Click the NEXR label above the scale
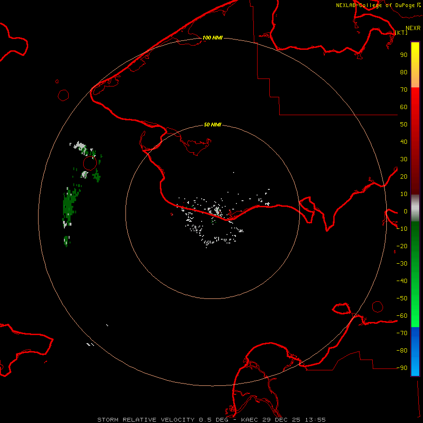This screenshot has height=423, width=423. tap(413, 28)
